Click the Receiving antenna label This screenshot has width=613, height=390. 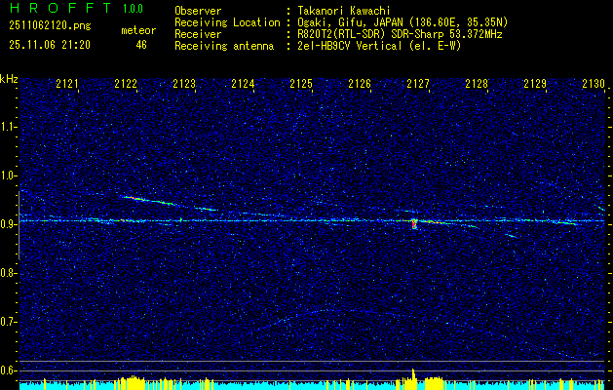(x=224, y=46)
